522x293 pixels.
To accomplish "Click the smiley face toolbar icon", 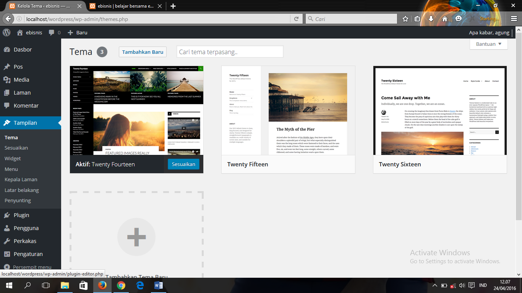I will tap(459, 18).
